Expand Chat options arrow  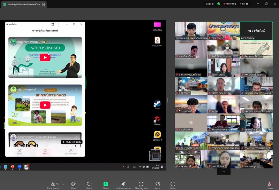pos(80,184)
